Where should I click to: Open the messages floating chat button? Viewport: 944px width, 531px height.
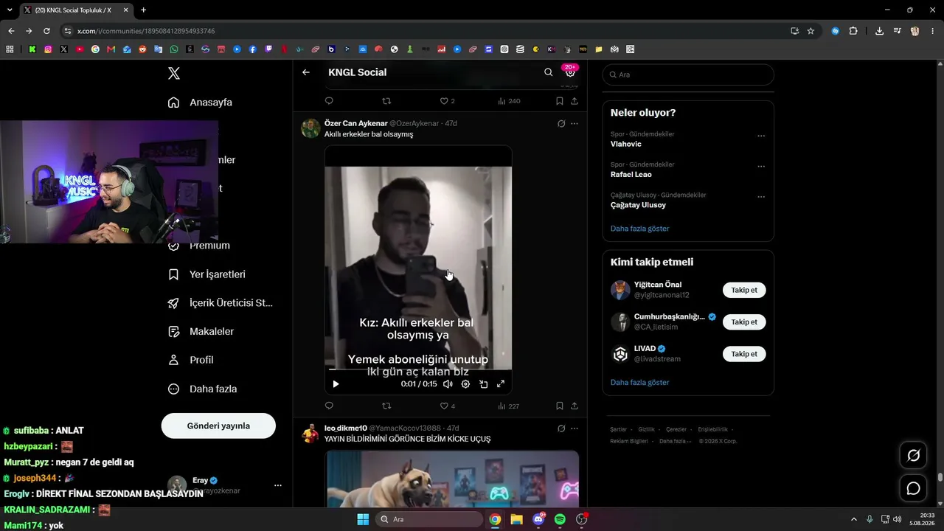click(x=913, y=488)
